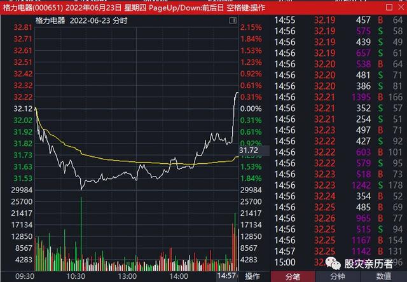407x282 pixels.
Task: Click the 4283 volume label left of chart
Action: (x=24, y=260)
